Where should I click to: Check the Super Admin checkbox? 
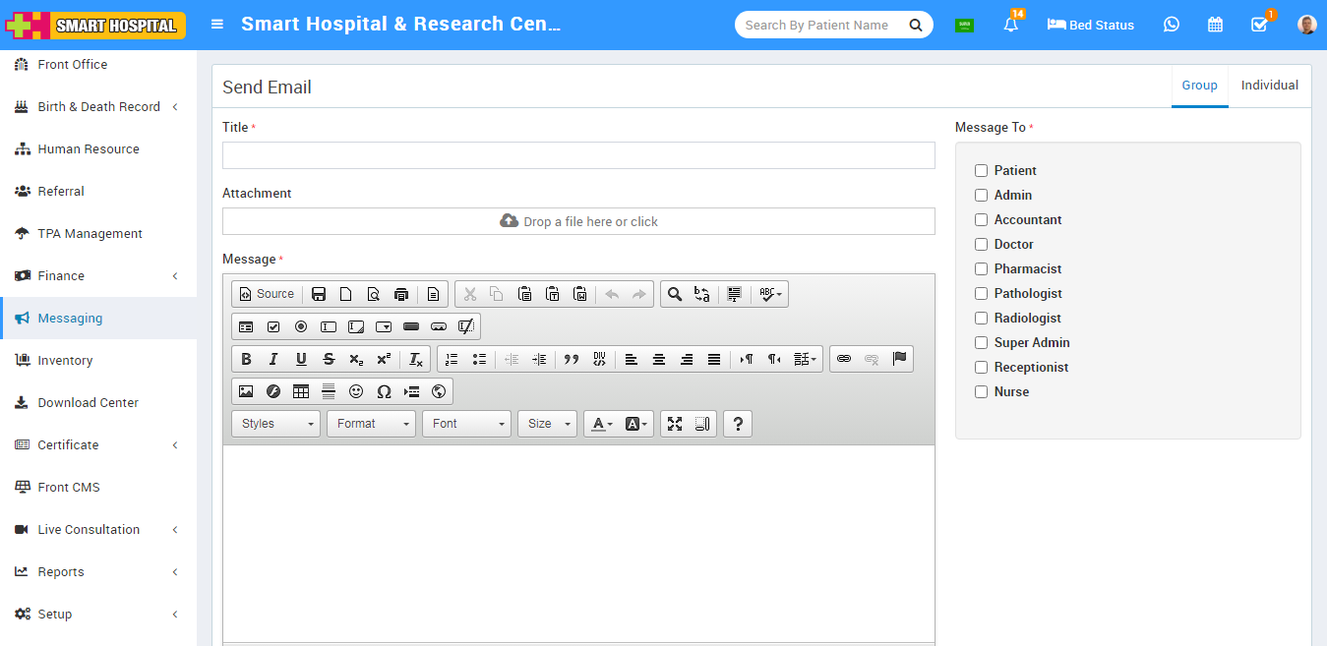(x=981, y=342)
